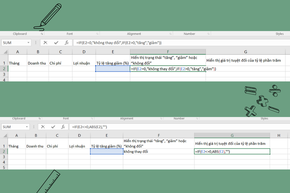Select highlighted column F header in top screenshot
Image resolution: width=290 pixels, height=193 pixels.
pos(168,52)
